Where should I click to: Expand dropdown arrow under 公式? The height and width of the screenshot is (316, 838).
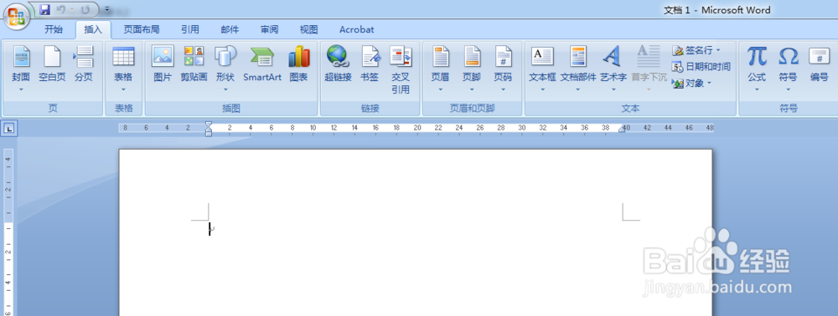point(757,89)
